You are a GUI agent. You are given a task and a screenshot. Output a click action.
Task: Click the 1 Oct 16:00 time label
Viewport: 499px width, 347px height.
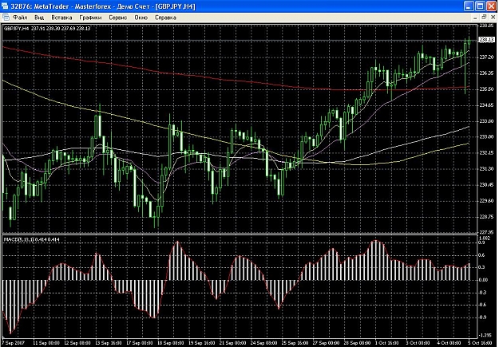pos(387,343)
